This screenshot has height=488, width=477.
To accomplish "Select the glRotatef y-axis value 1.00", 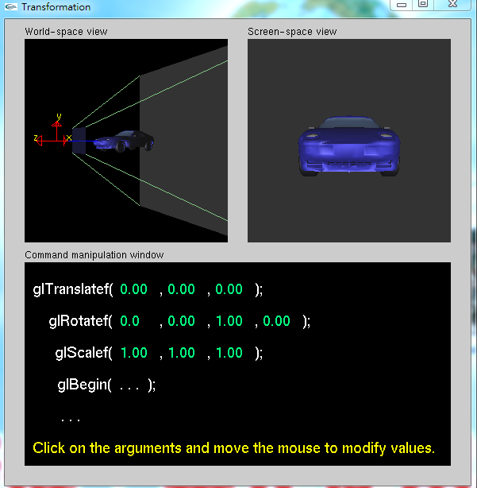I will [229, 321].
